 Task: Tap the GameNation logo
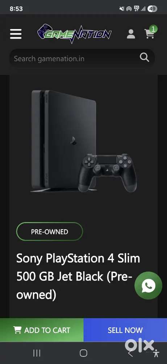click(x=74, y=34)
